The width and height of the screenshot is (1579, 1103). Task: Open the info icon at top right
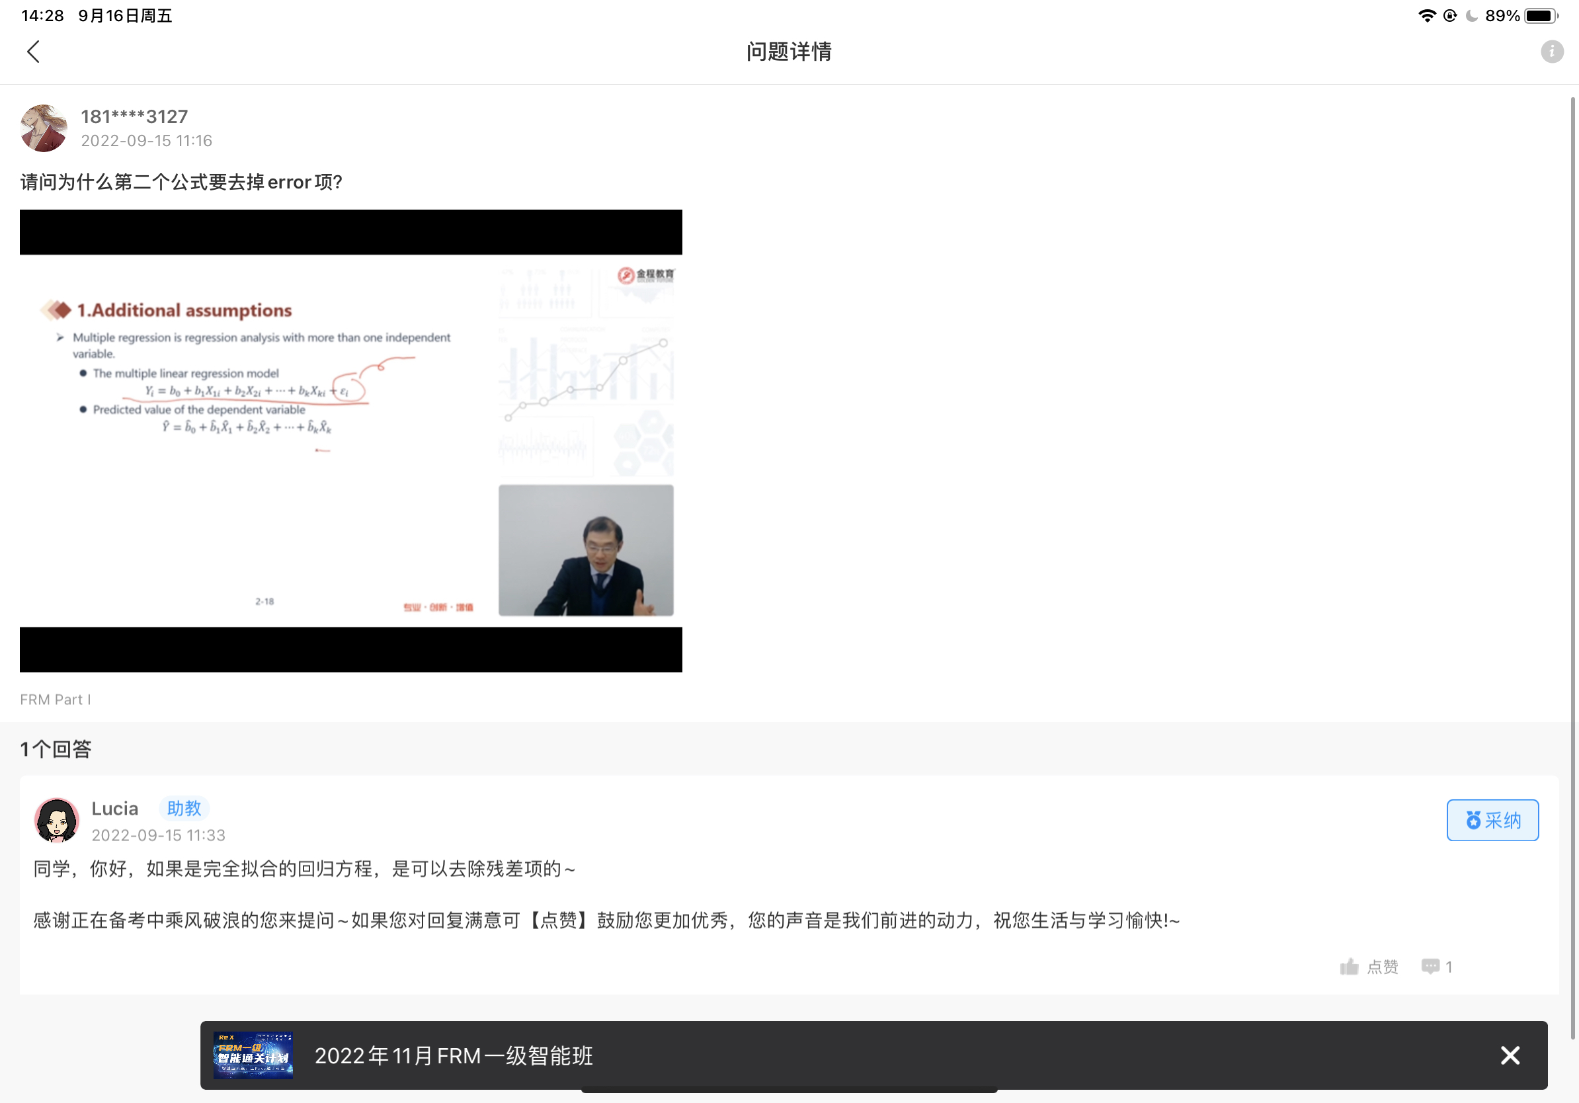pyautogui.click(x=1551, y=52)
